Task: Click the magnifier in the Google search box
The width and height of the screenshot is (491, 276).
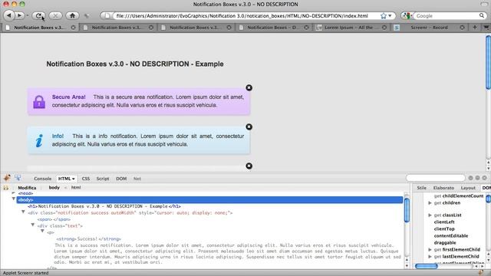Action: coord(482,15)
